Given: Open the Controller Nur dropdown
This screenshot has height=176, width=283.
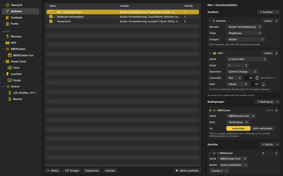Looking at the screenshot, I should (234, 78).
